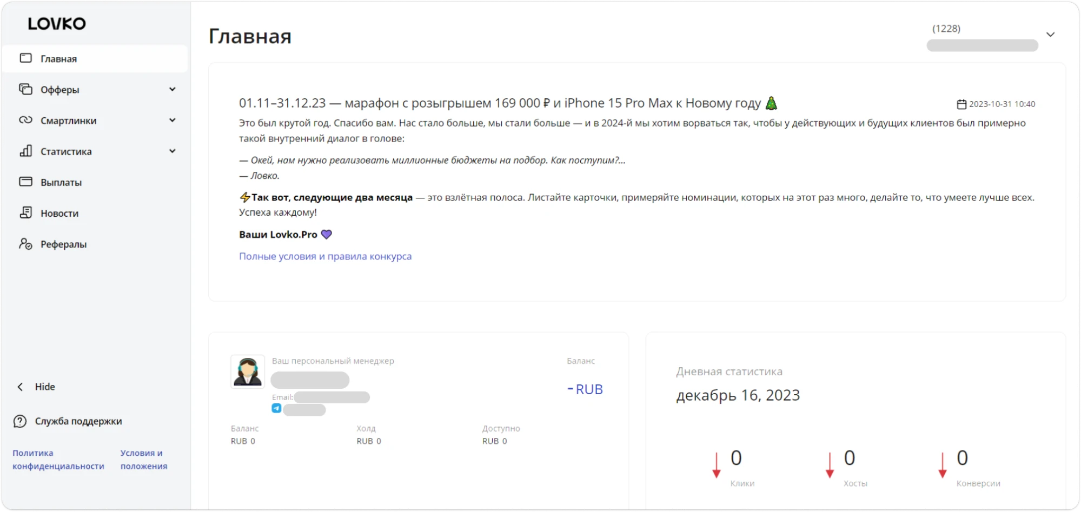Click the Доступно RUB 0 value
Screen dimensions: 1081x512
(495, 441)
